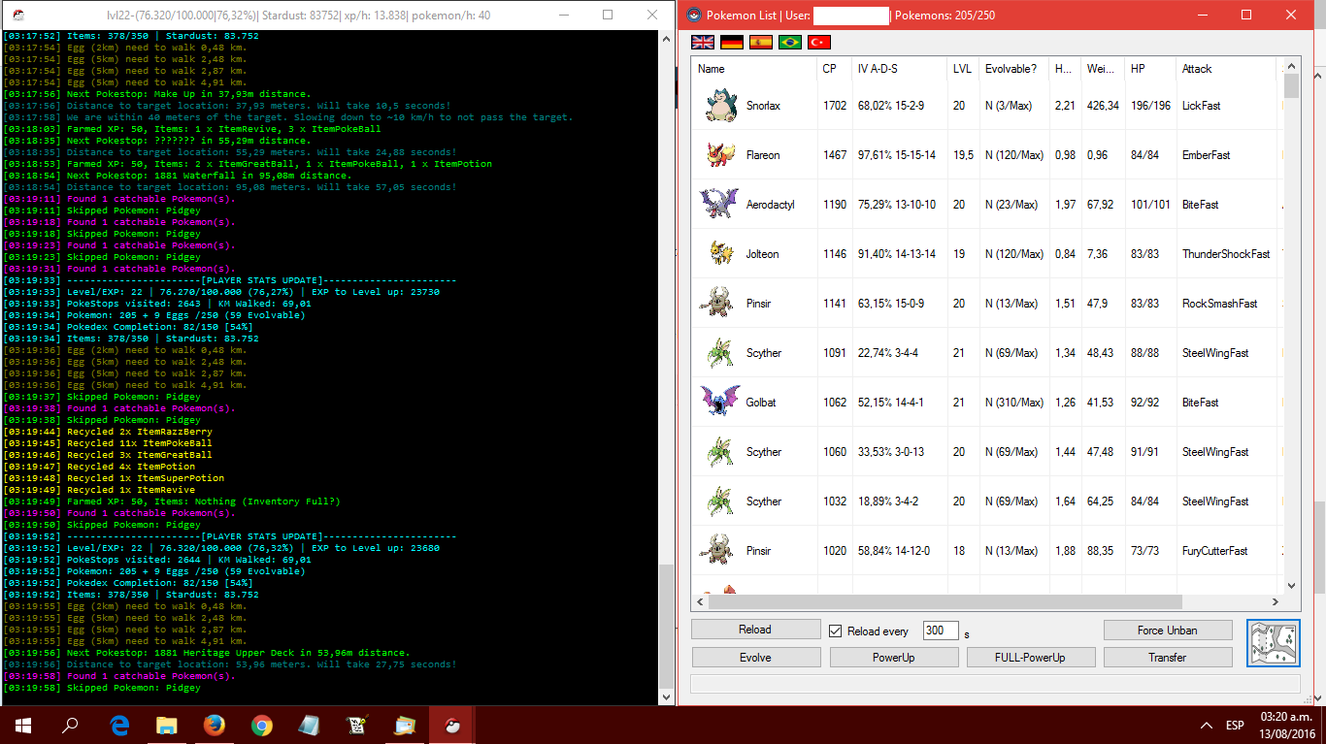Image resolution: width=1326 pixels, height=744 pixels.
Task: Open taskbar search magnifier
Action: tap(70, 725)
